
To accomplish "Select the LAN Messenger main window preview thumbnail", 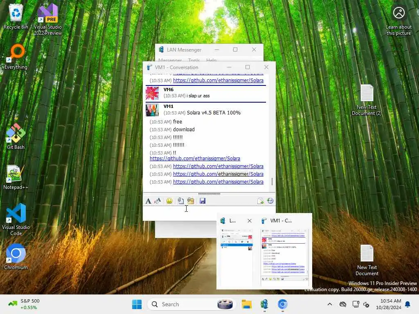I will coord(236,258).
